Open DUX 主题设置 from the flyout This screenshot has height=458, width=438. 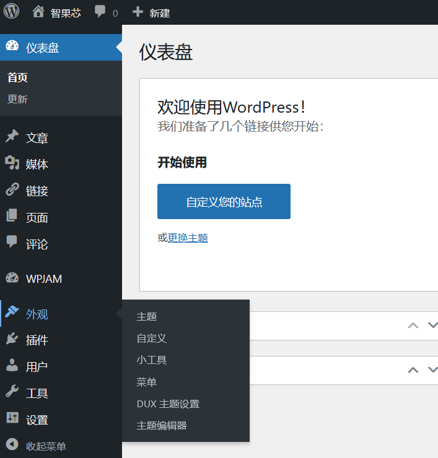pyautogui.click(x=168, y=404)
